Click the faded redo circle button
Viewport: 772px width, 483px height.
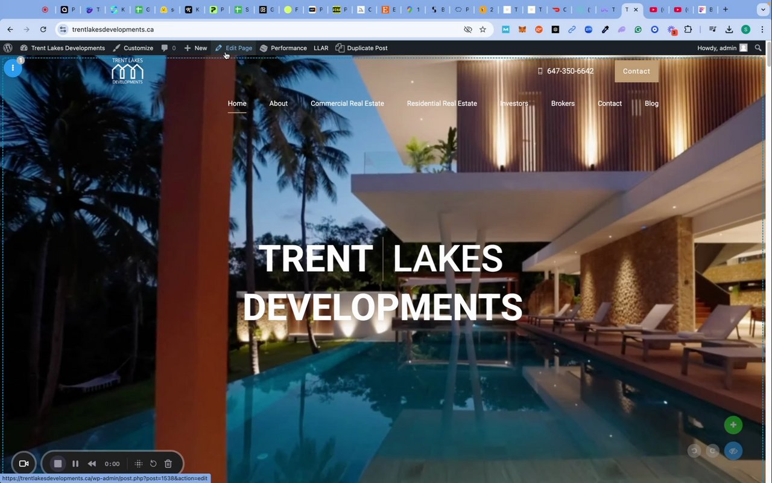point(713,450)
